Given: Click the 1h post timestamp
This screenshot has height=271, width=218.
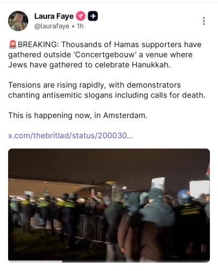Looking at the screenshot, I should (x=80, y=26).
